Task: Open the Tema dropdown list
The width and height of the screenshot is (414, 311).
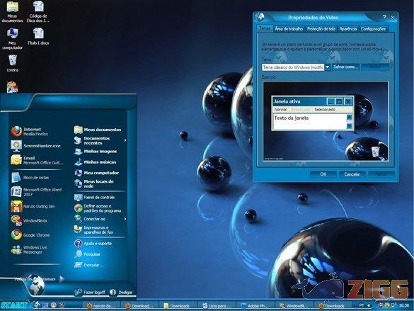Action: click(x=327, y=67)
